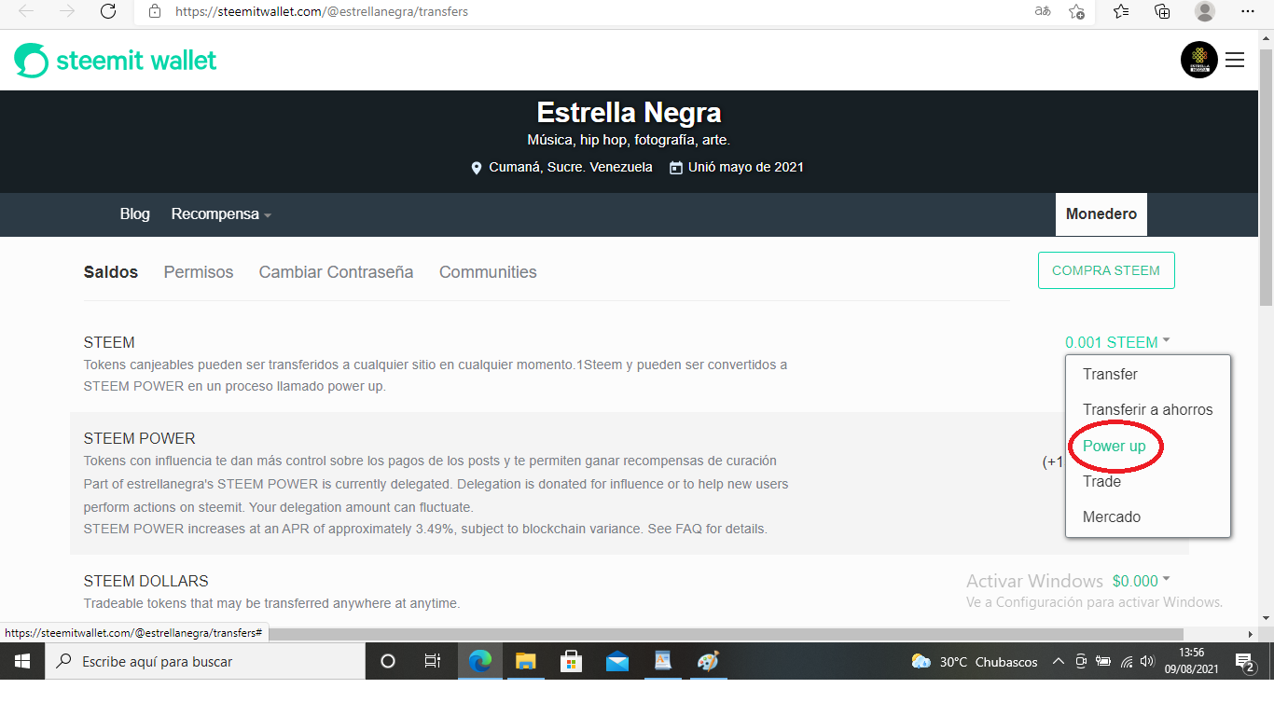Open the Paint taskbar icon
Image resolution: width=1274 pixels, height=716 pixels.
click(x=708, y=661)
